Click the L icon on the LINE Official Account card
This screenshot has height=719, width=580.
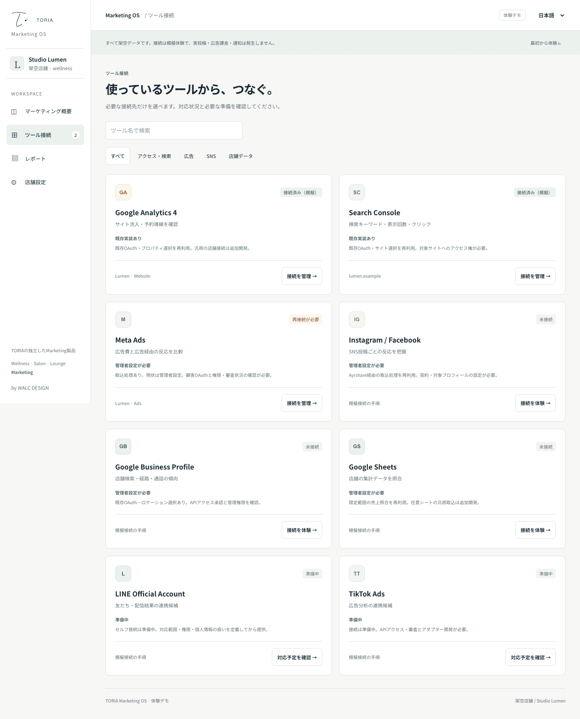coord(123,574)
